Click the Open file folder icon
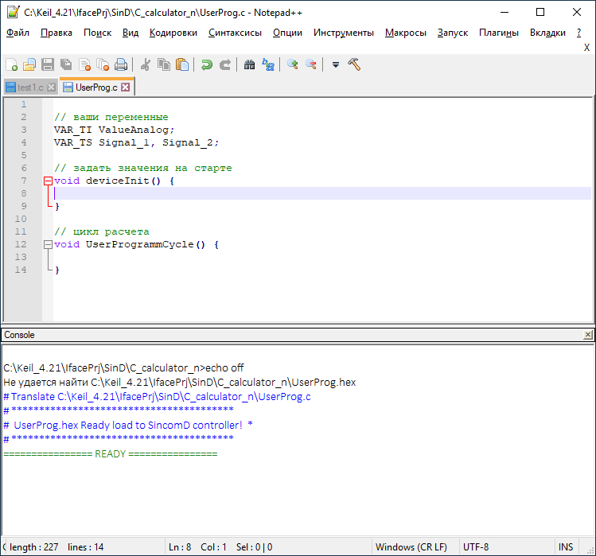Image resolution: width=596 pixels, height=556 pixels. coord(29,65)
